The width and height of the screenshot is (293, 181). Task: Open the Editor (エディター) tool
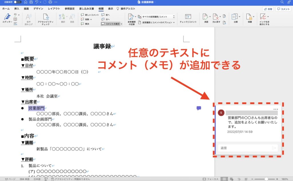(x=7, y=18)
